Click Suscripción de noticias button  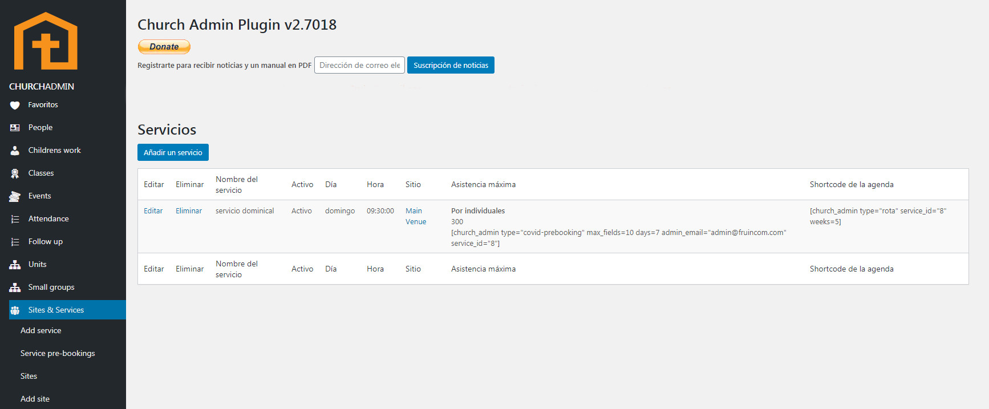(x=451, y=65)
